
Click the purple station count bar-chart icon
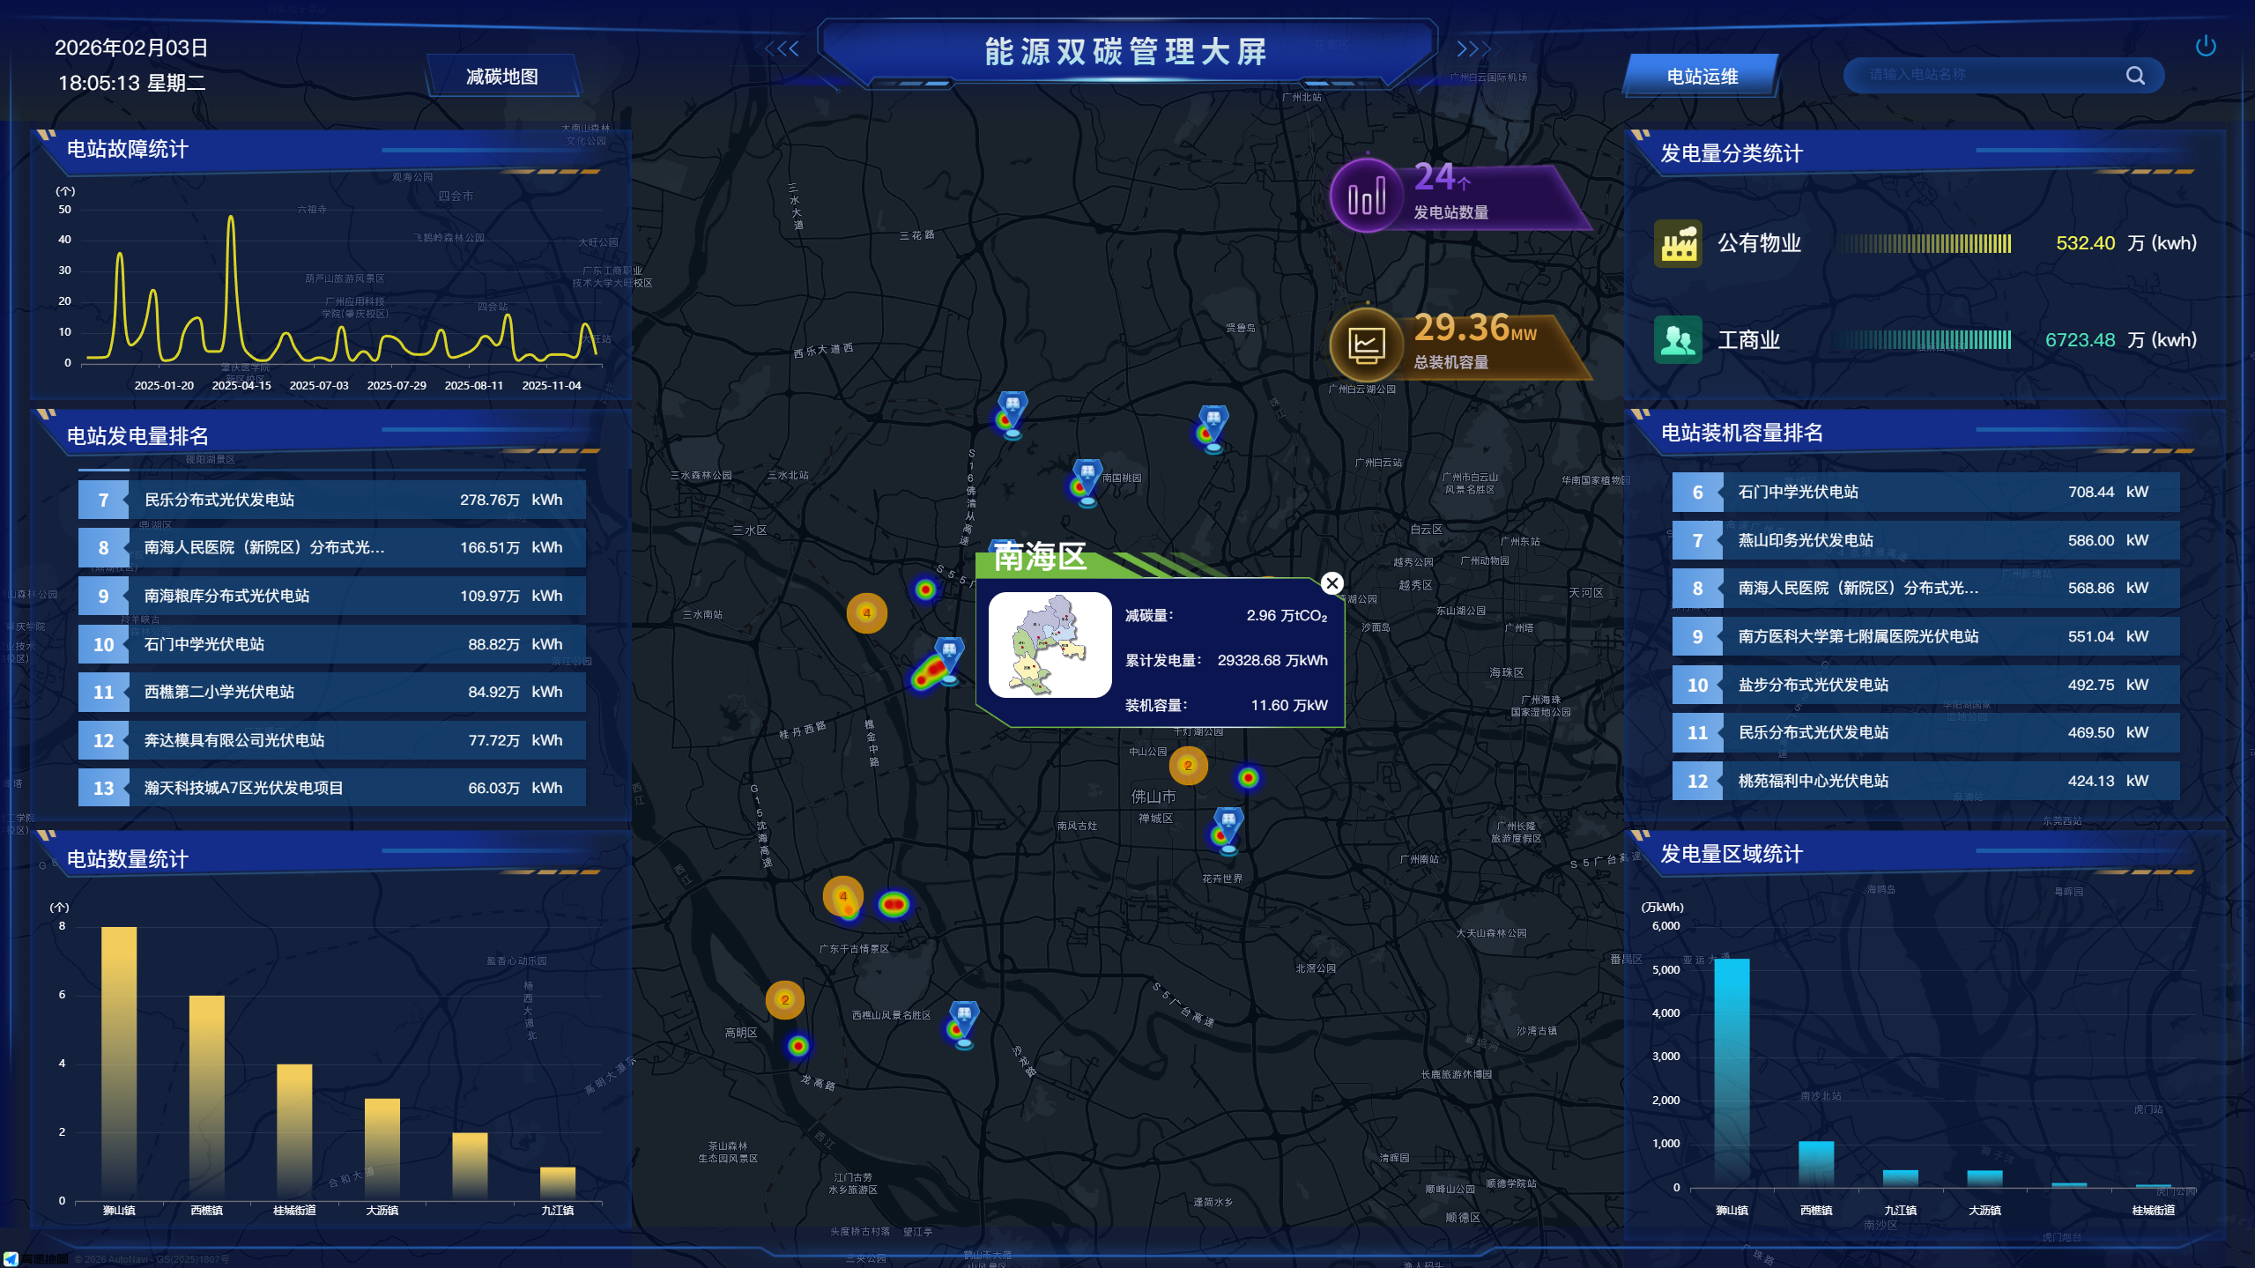tap(1366, 196)
